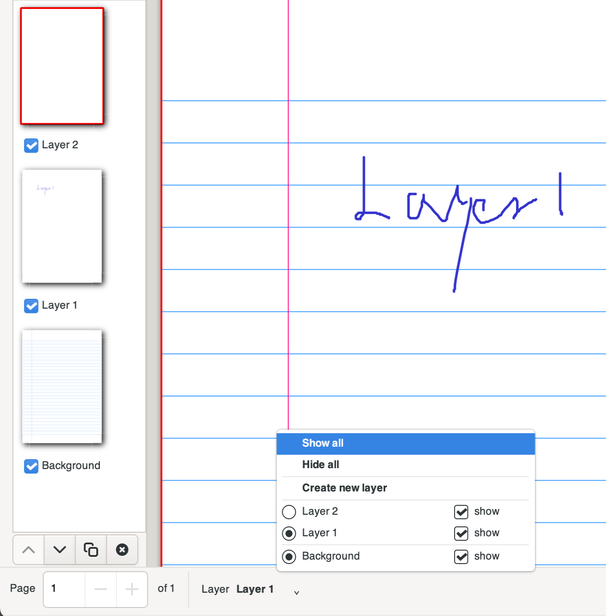Choose Show all from the layer menu
The width and height of the screenshot is (606, 616).
pyautogui.click(x=322, y=443)
